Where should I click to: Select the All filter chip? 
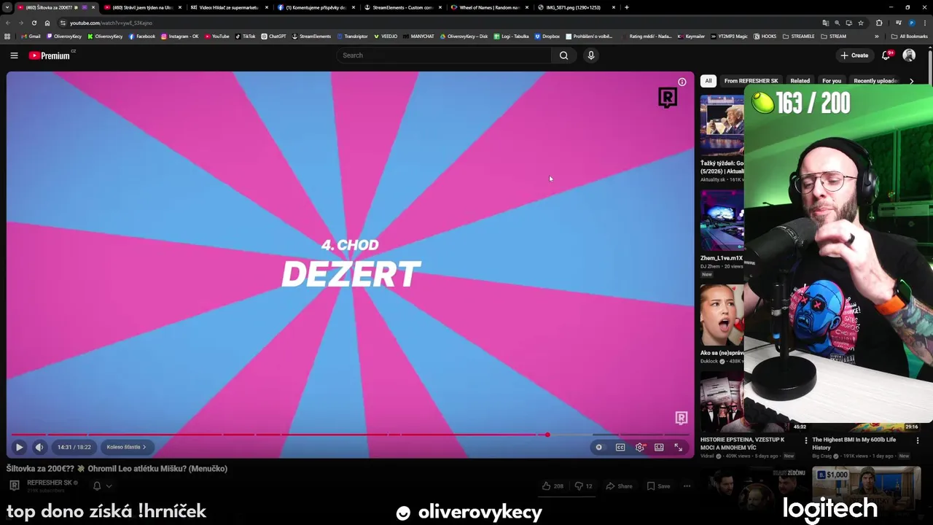(x=708, y=81)
